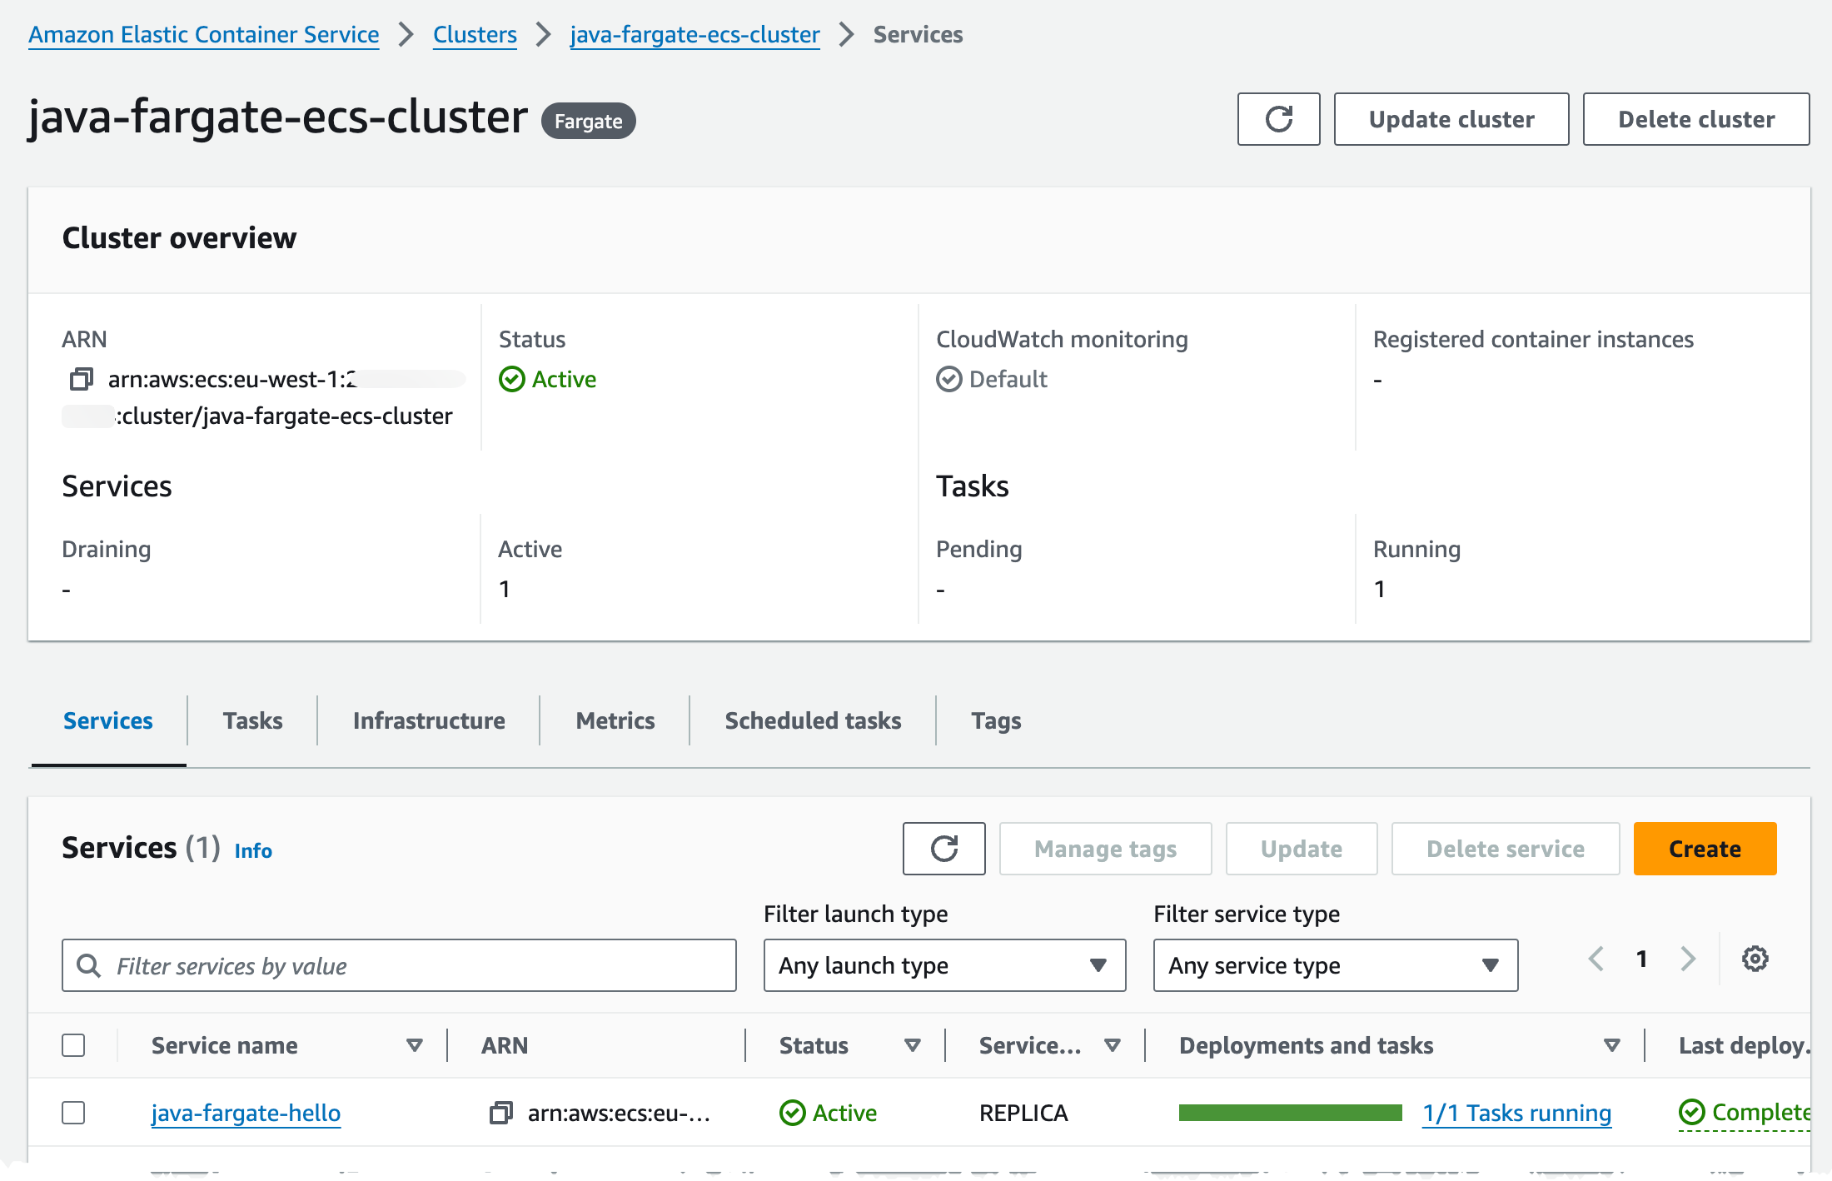Open the Any launch type dropdown
This screenshot has height=1181, width=1832.
pyautogui.click(x=944, y=965)
